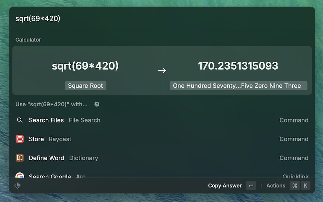Click the Google icon beside Search Google

(x=20, y=176)
